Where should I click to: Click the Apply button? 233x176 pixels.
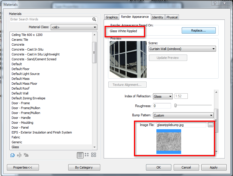(214, 167)
